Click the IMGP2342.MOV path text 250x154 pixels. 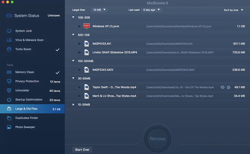[170, 70]
